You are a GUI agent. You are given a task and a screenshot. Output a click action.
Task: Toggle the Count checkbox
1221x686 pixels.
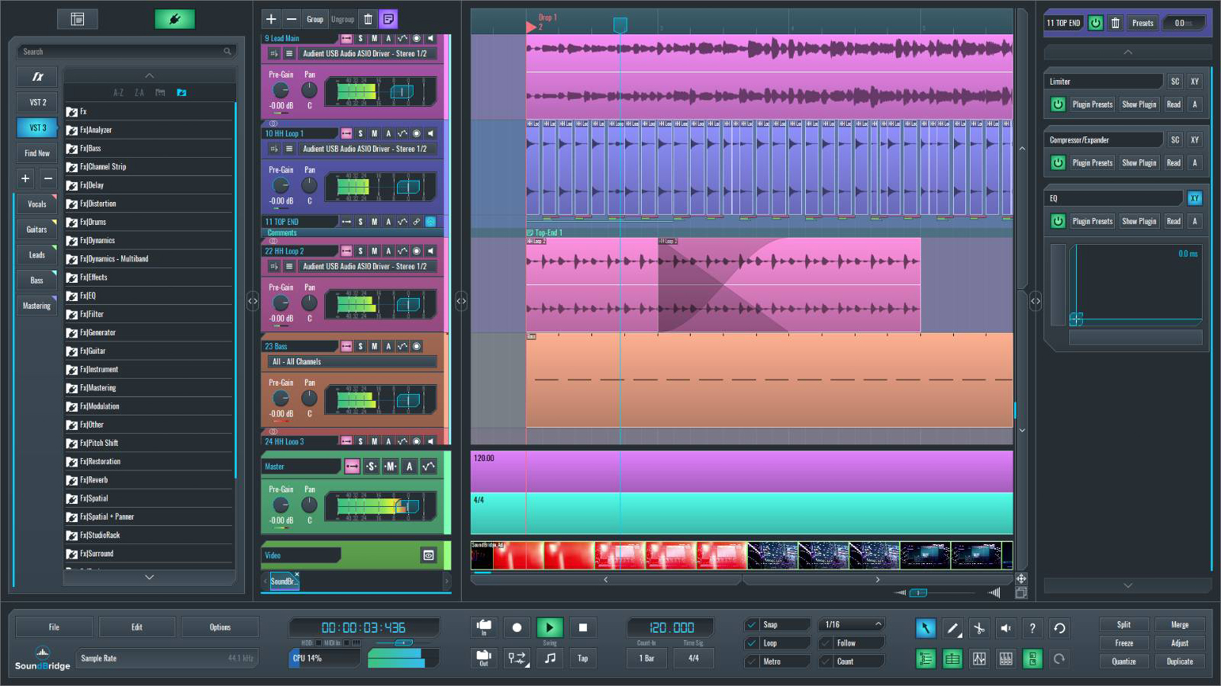[826, 661]
